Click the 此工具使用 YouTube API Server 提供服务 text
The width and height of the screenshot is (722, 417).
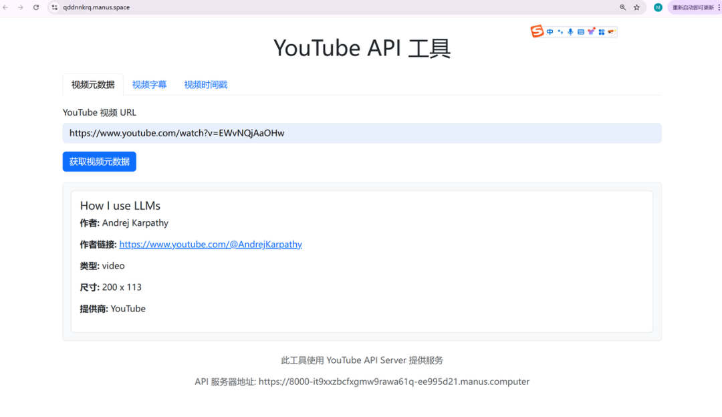tap(362, 360)
